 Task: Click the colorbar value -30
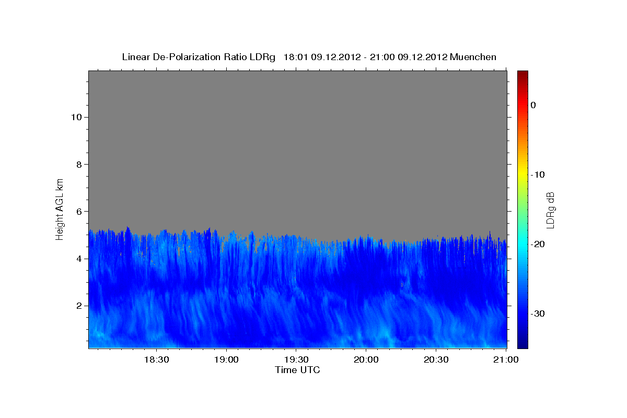click(538, 313)
